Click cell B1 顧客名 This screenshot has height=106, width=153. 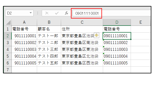[49, 29]
